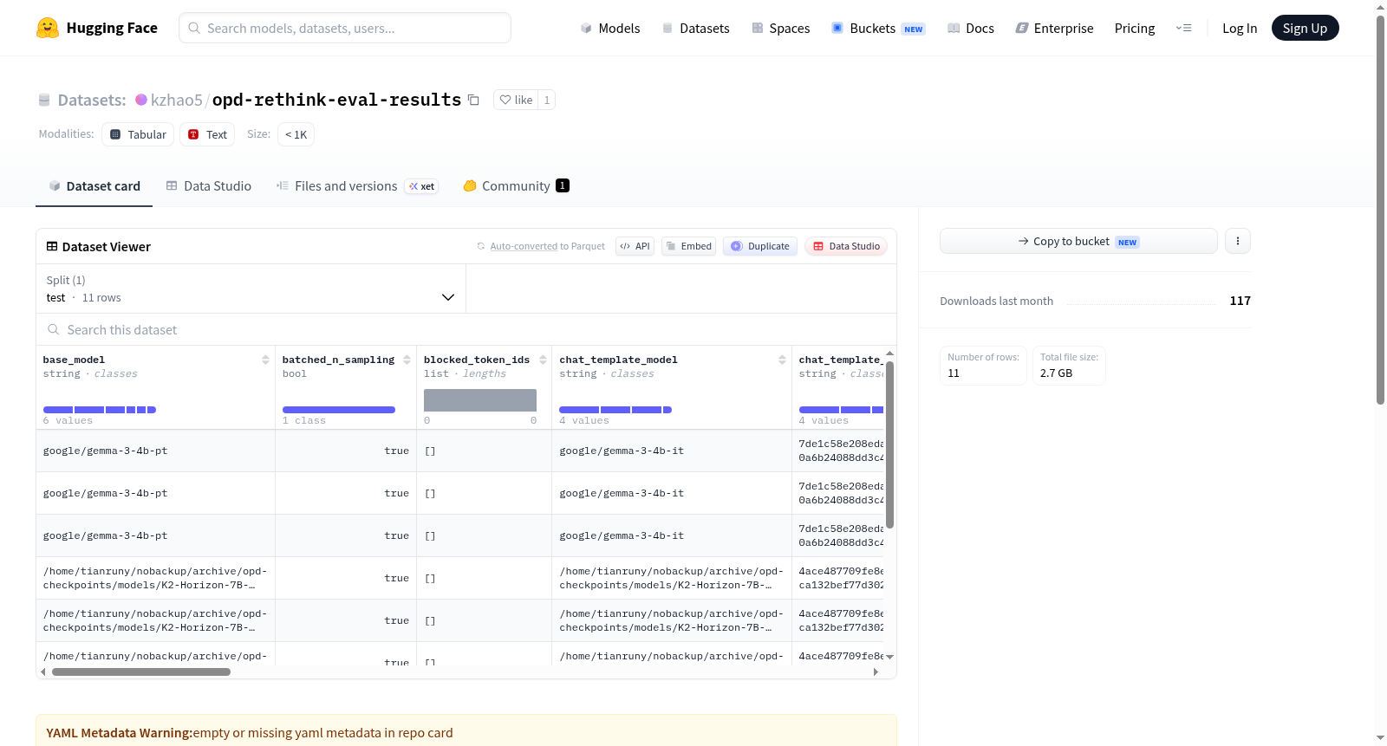Click the base_model value distribution bar
1387x746 pixels.
[x=100, y=410]
